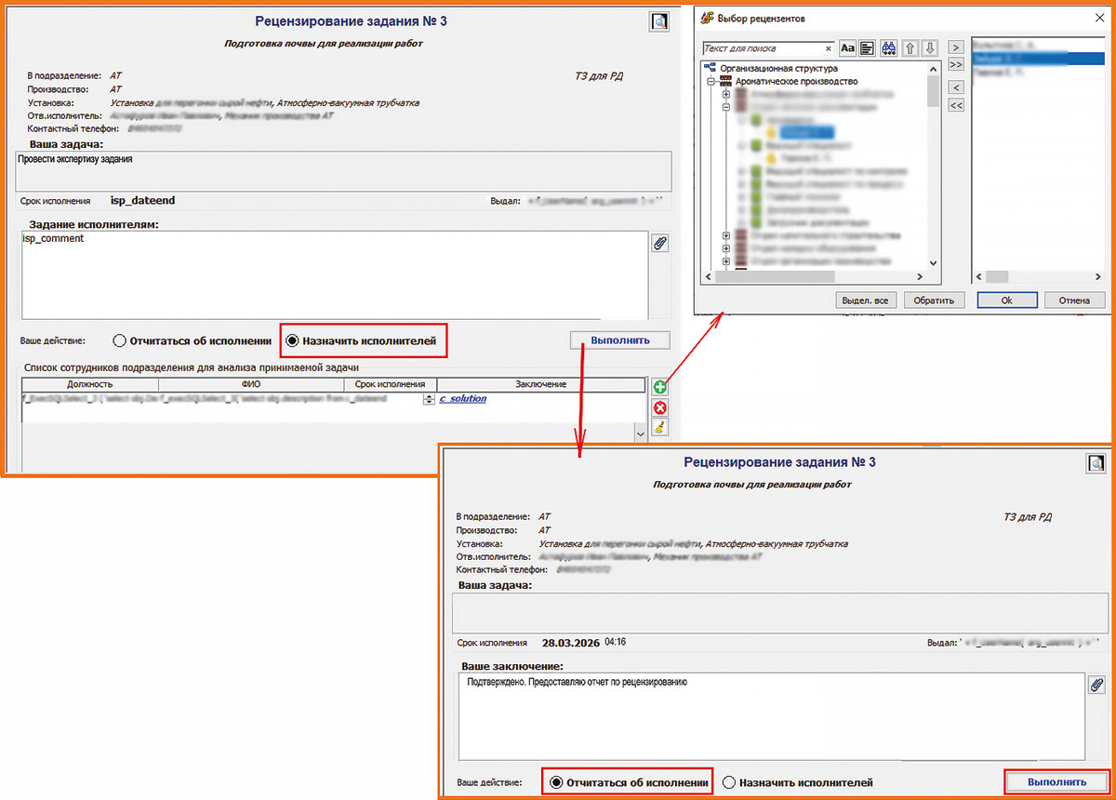Click the 'Заключение' column header
1116x800 pixels.
(x=540, y=384)
